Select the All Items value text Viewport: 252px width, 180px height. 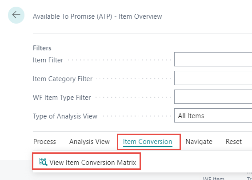[191, 116]
